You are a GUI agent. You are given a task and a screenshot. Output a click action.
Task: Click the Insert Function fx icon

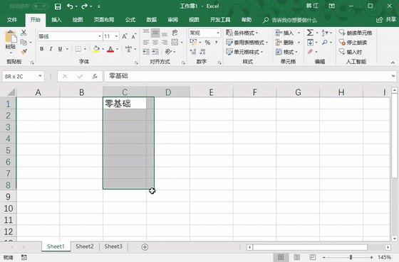click(95, 76)
